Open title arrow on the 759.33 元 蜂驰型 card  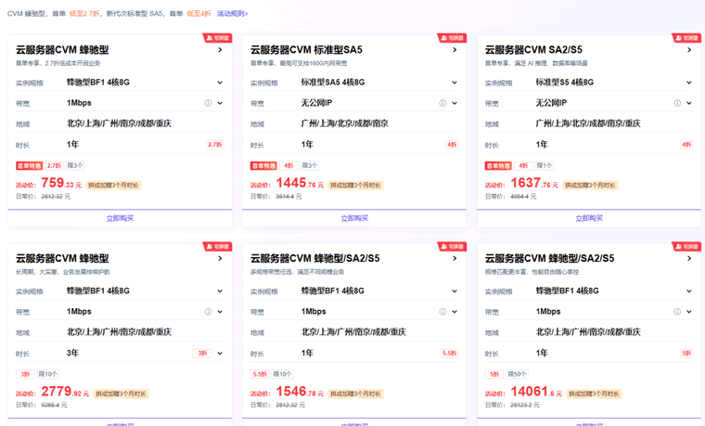pos(220,50)
